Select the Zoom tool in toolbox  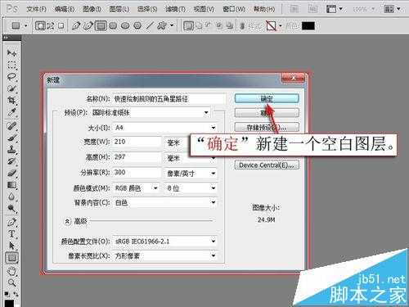[x=11, y=282]
